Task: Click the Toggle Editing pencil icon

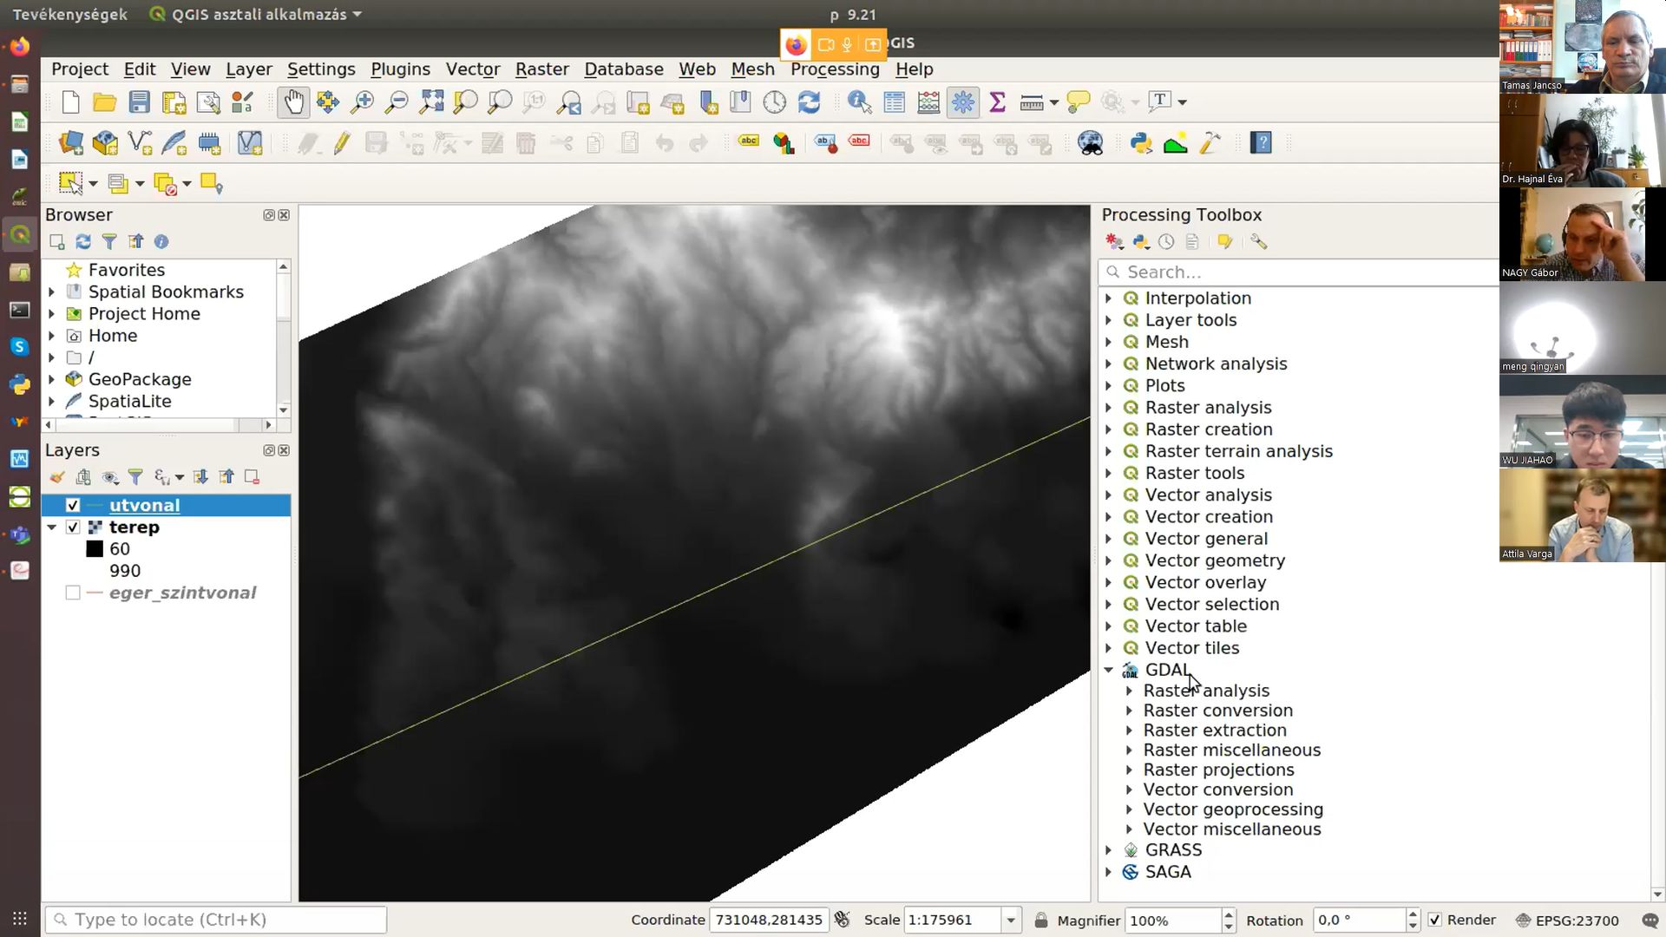Action: tap(342, 143)
